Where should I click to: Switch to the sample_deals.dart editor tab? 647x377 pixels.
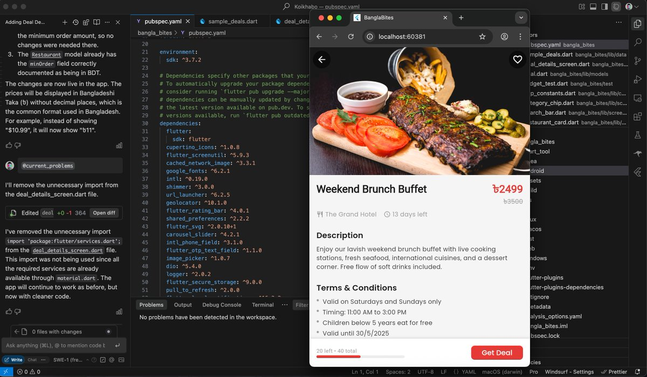pos(233,22)
